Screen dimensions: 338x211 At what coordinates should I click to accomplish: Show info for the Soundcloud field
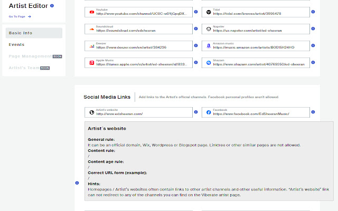[196, 28]
